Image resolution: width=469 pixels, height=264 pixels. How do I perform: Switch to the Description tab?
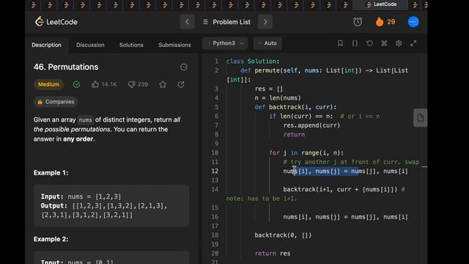(x=46, y=45)
